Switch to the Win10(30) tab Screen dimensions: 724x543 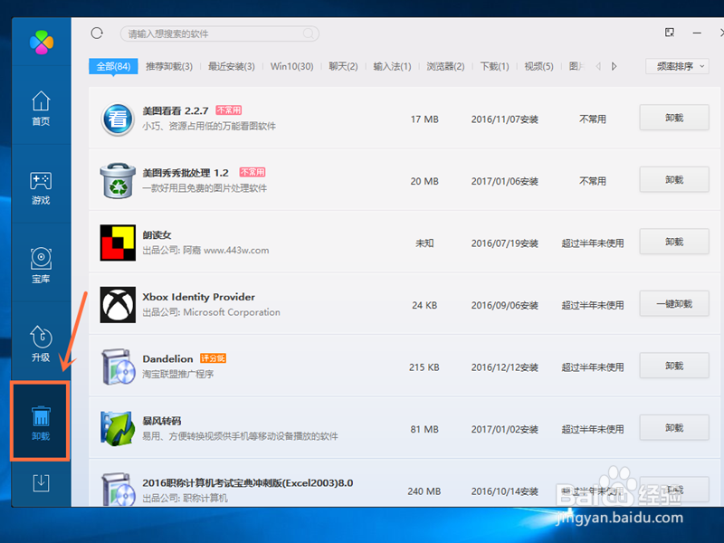pyautogui.click(x=292, y=66)
